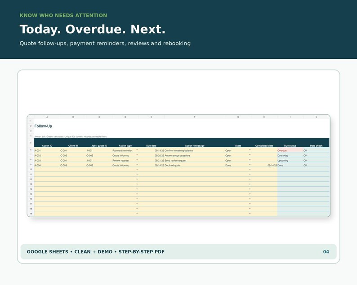
Task: Click the Q-003 quote cell
Action: pyautogui.click(x=99, y=165)
